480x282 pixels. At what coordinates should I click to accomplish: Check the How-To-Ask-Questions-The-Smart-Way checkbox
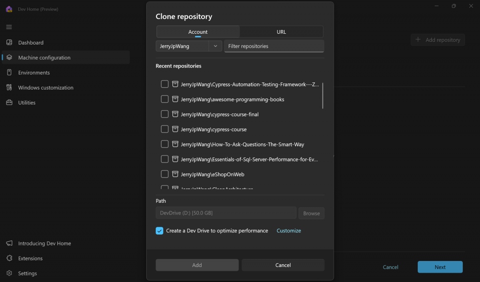click(x=165, y=144)
